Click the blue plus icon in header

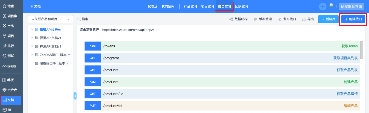[323, 6]
